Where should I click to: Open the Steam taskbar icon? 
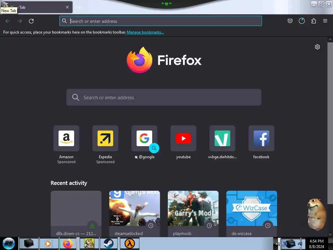(108, 243)
